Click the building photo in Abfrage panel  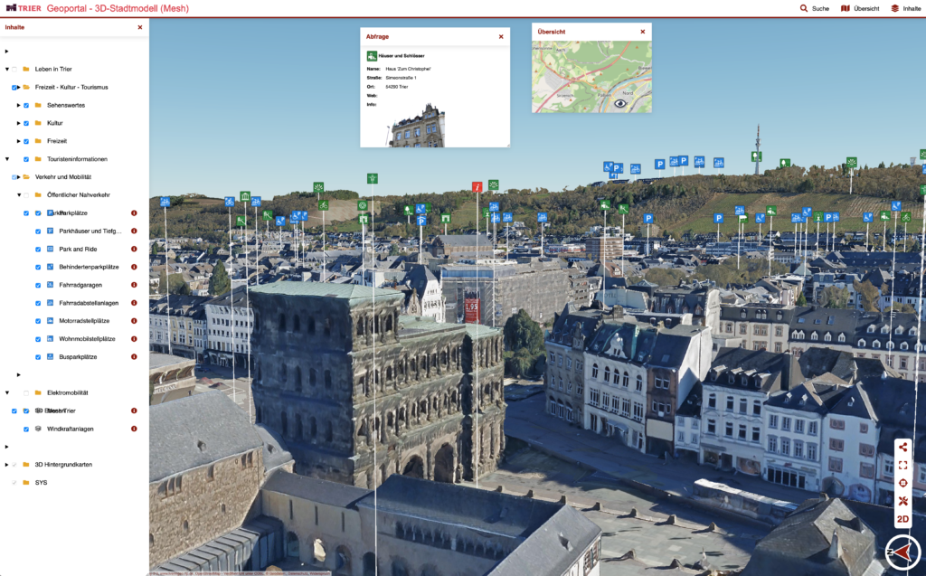(x=417, y=127)
